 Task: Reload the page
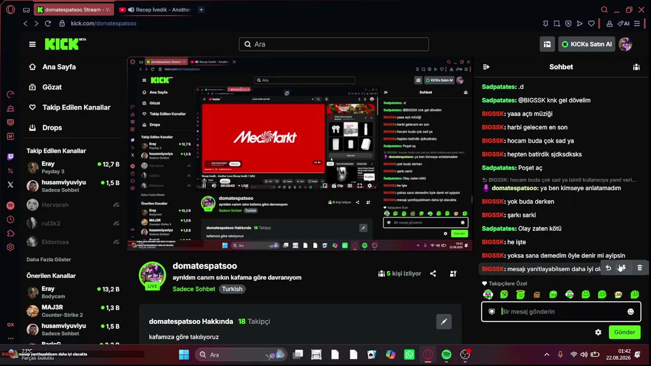click(x=48, y=23)
